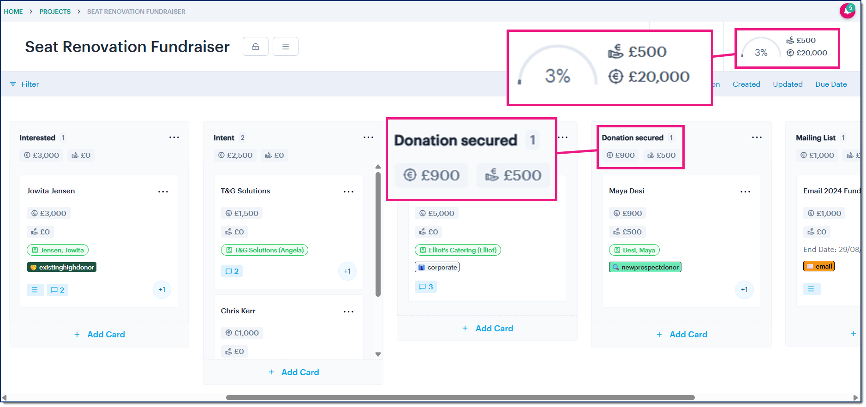Click the Intent column header

click(x=224, y=138)
